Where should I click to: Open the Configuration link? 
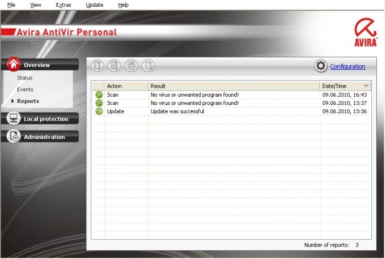[348, 66]
